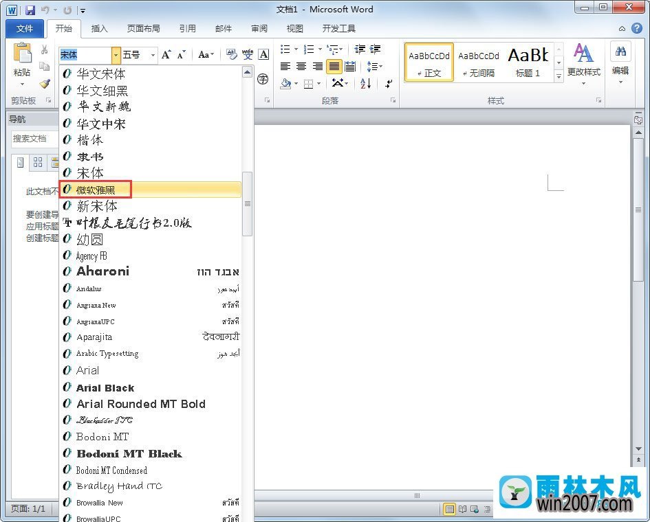Open the paragraph dialog launcher
650x522 pixels.
point(393,100)
